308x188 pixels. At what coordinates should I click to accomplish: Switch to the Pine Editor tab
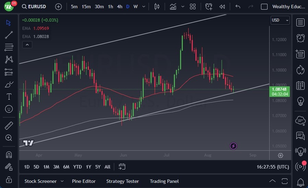(x=84, y=181)
